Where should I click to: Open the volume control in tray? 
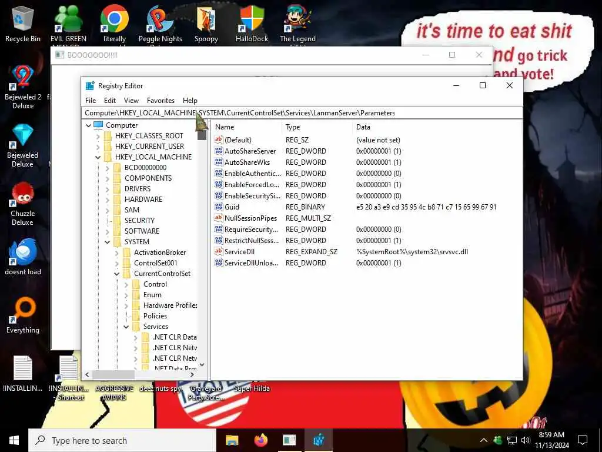[x=526, y=440]
